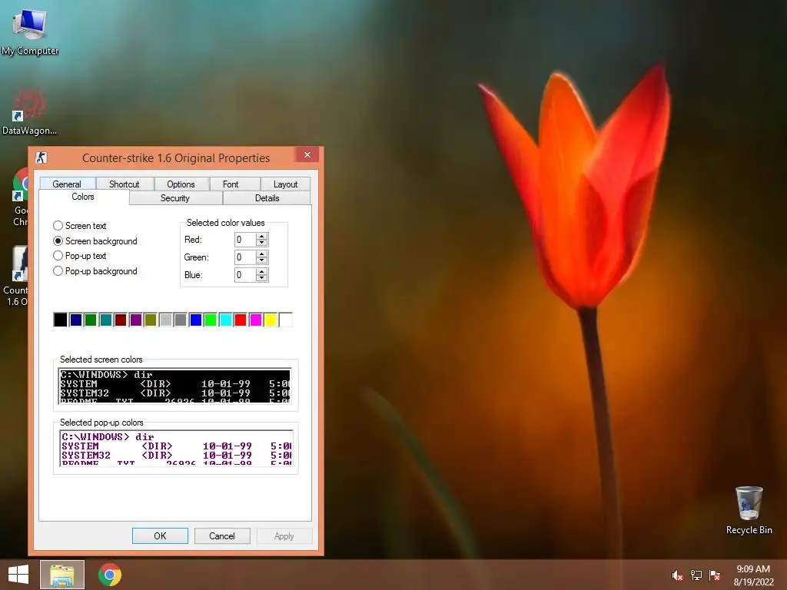Pick the bright green color swatch
This screenshot has height=590, width=787.
point(211,320)
